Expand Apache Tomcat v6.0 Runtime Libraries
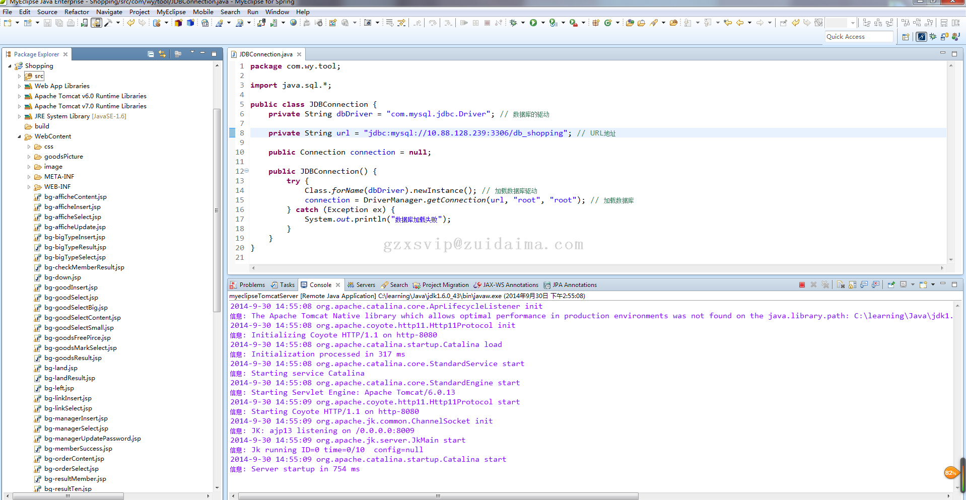 tap(20, 96)
